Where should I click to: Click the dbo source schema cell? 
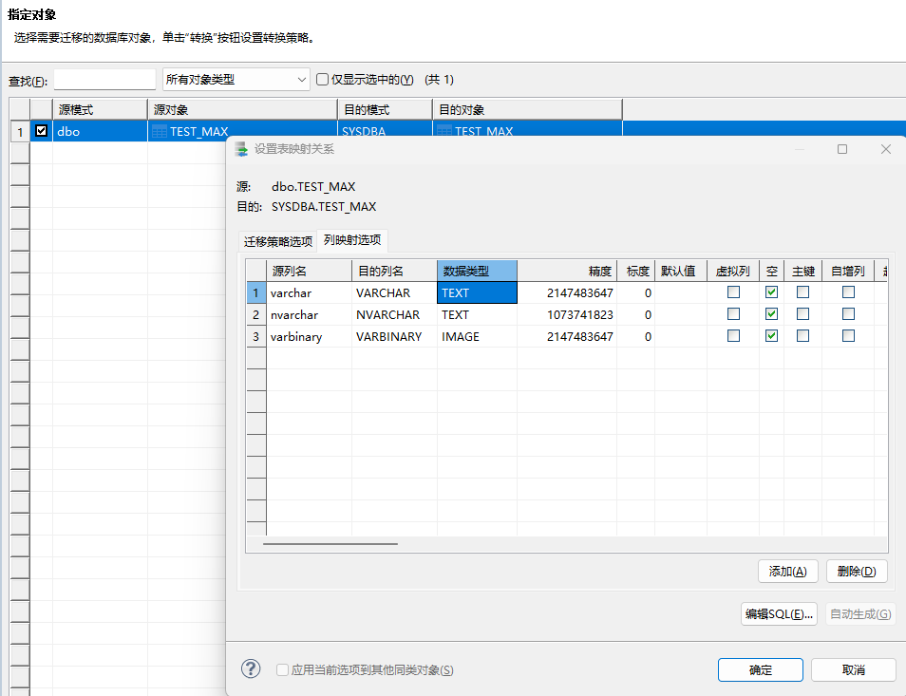pos(100,131)
